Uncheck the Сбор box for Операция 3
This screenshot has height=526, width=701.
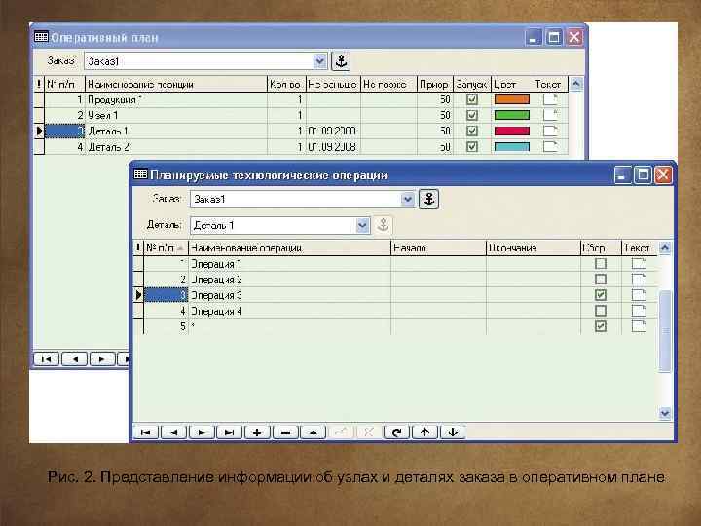601,295
